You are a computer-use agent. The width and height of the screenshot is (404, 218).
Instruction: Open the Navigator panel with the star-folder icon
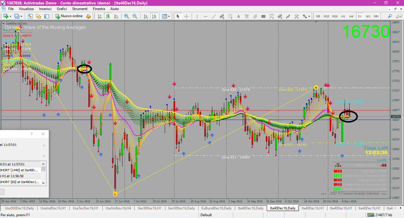[38, 16]
